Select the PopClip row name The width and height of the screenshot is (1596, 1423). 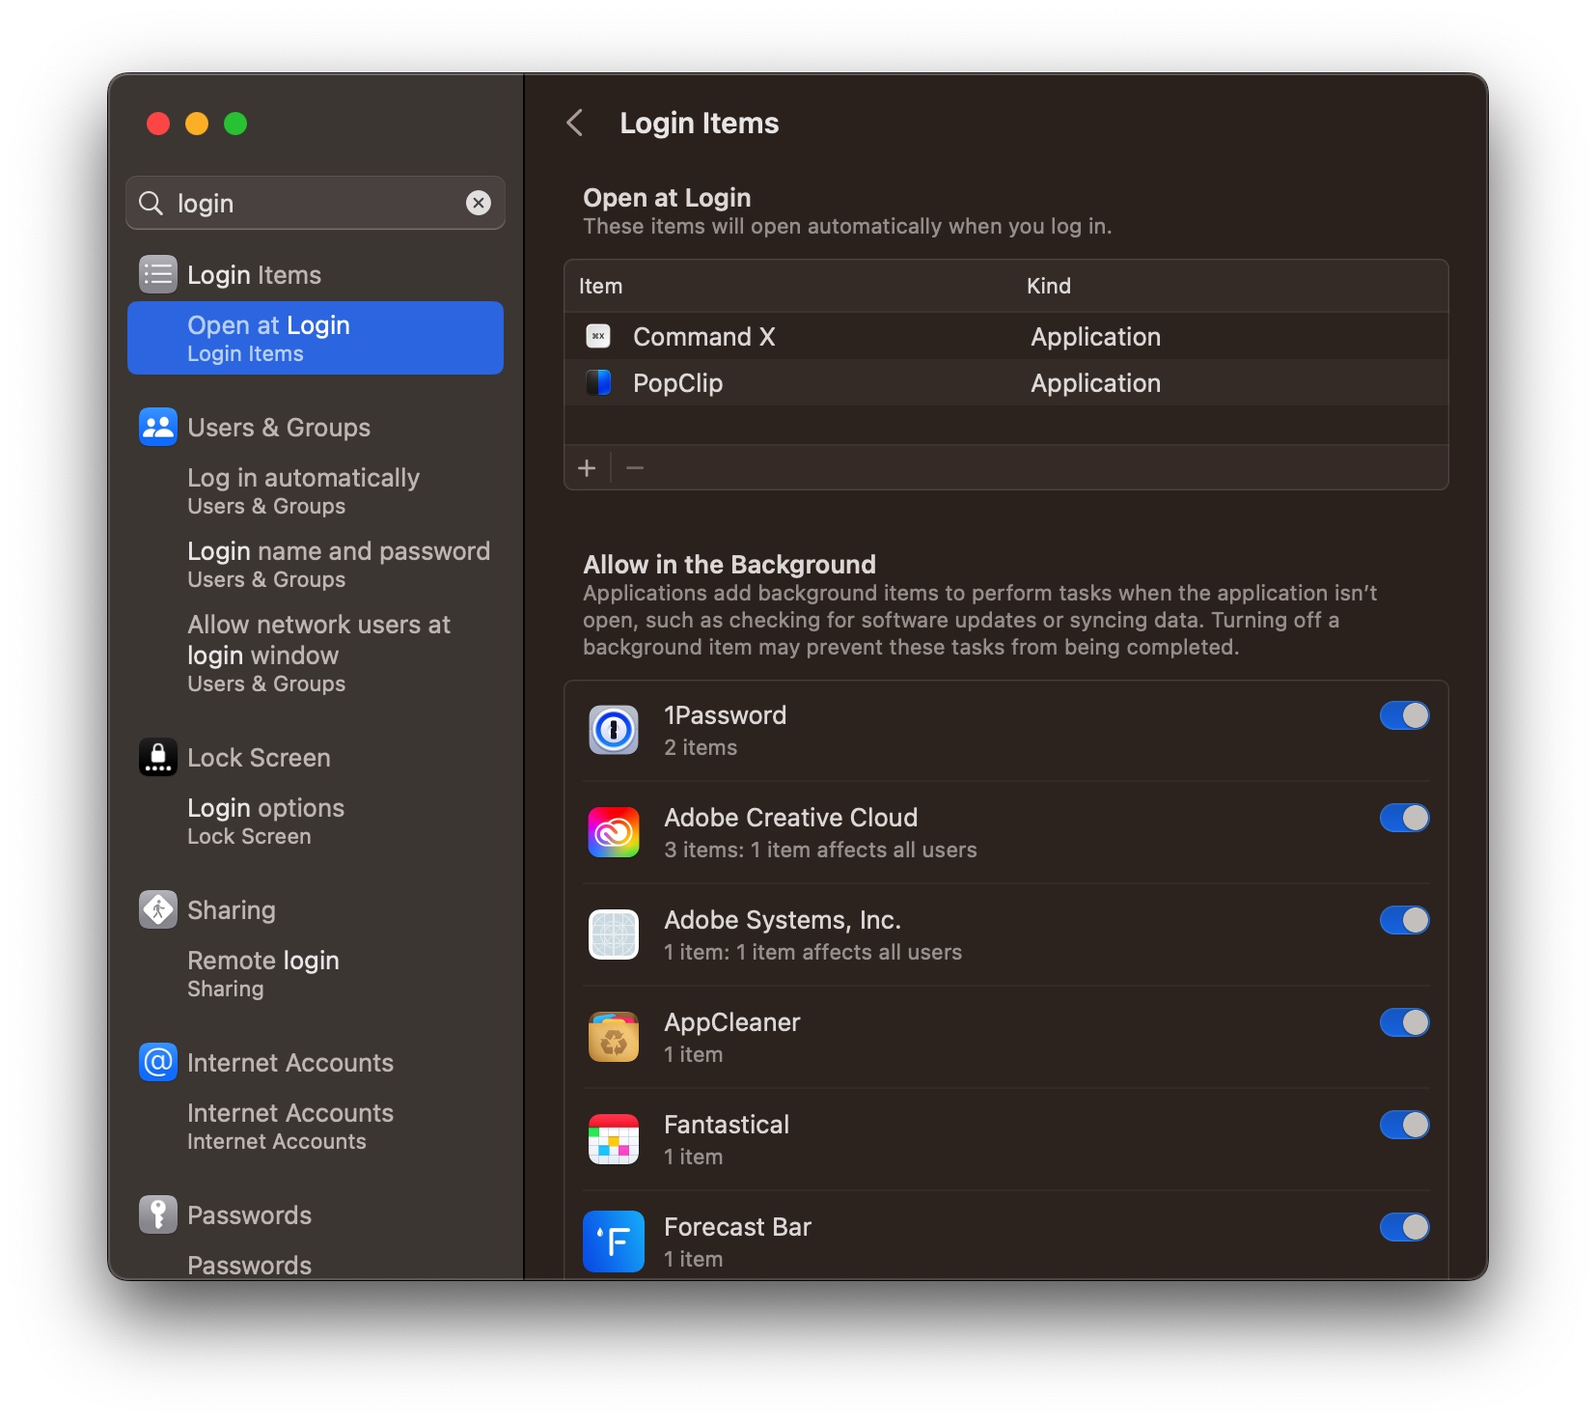coord(677,383)
